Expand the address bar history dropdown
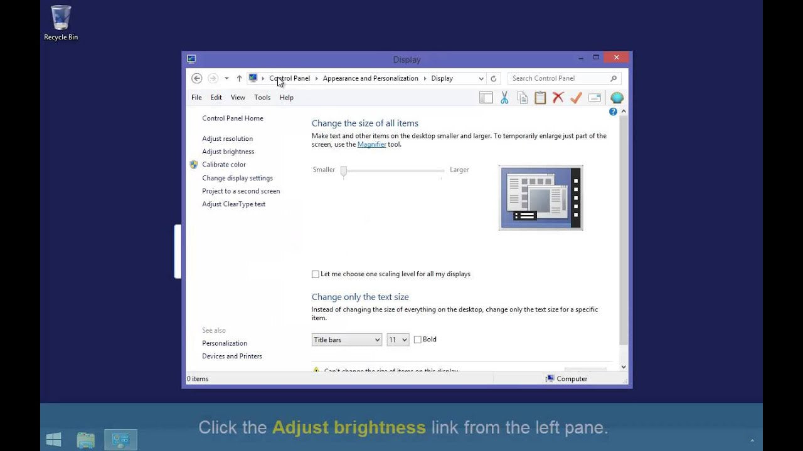 pos(481,78)
